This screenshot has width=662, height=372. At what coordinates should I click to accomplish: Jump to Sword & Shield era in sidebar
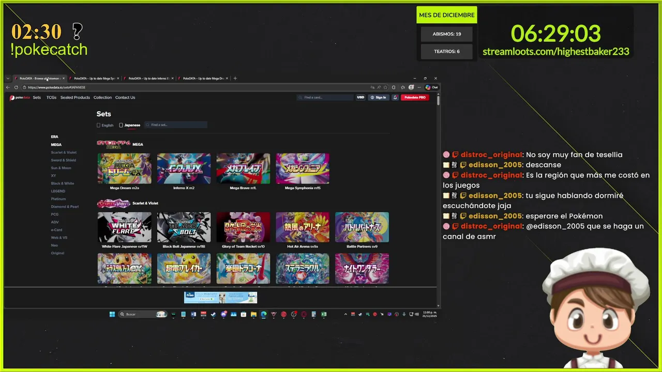pos(63,160)
